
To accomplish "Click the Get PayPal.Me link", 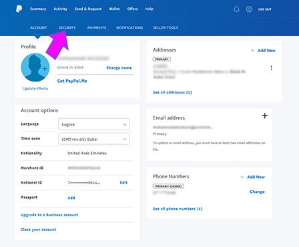I will tap(72, 81).
